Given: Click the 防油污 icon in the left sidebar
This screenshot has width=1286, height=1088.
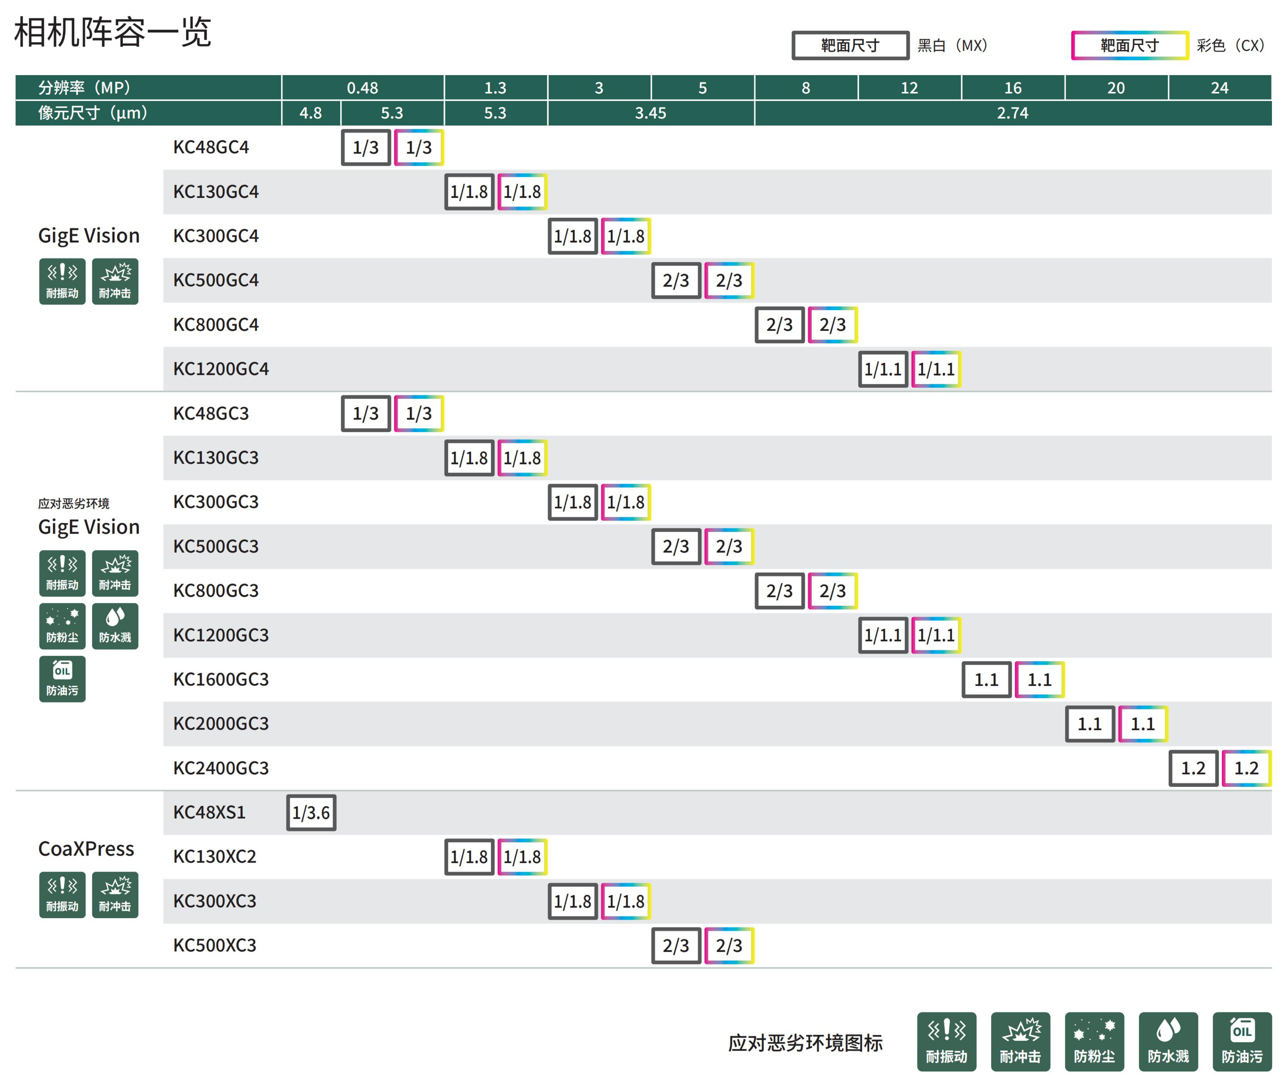Looking at the screenshot, I should coord(62,678).
